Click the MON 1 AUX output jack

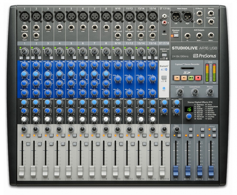click(x=199, y=36)
